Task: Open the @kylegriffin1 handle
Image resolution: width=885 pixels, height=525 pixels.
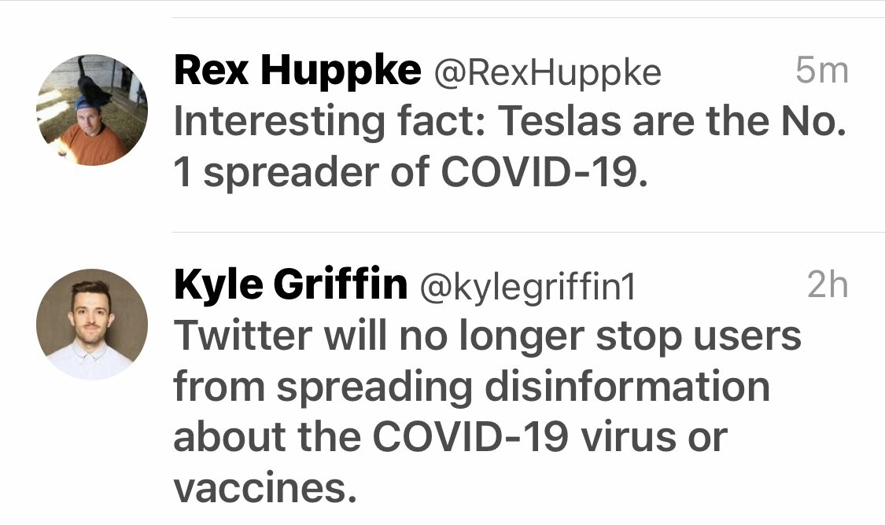Action: tap(528, 287)
